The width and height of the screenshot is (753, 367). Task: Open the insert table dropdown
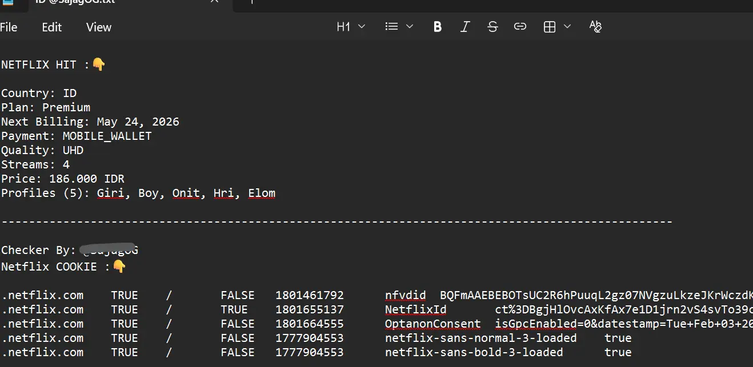coord(557,27)
